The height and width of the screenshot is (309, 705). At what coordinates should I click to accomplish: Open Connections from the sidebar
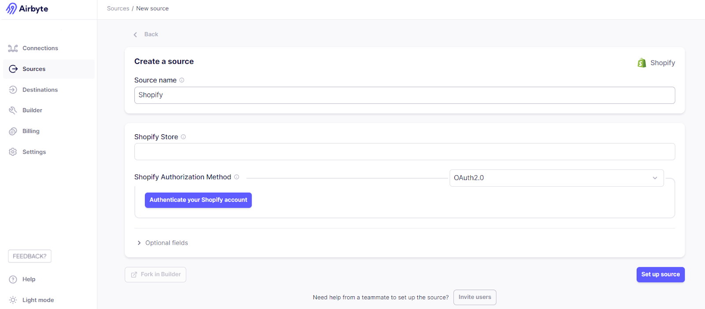click(40, 48)
